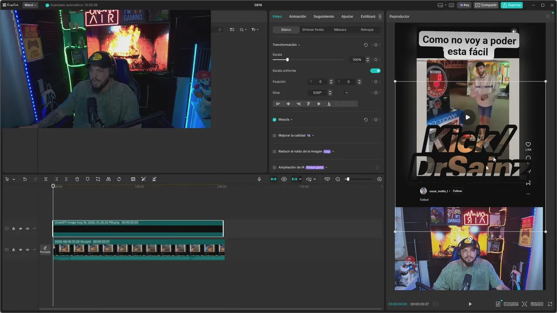Open the Máscara sub-tab
557x313 pixels.
tap(340, 30)
